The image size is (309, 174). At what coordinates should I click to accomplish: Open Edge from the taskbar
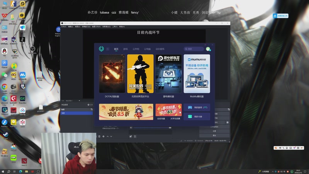pos(20,172)
